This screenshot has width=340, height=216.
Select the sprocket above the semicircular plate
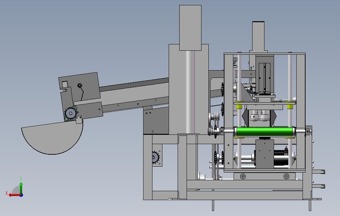click(71, 113)
